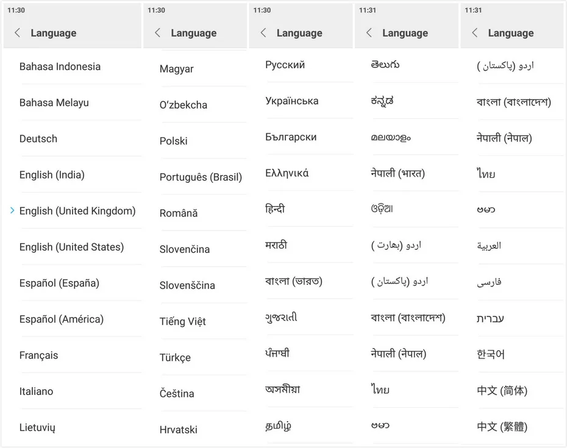Screen dimensions: 567x448
Task: Tap the back arrow in the fourth Language screen
Action: pyautogui.click(x=369, y=33)
